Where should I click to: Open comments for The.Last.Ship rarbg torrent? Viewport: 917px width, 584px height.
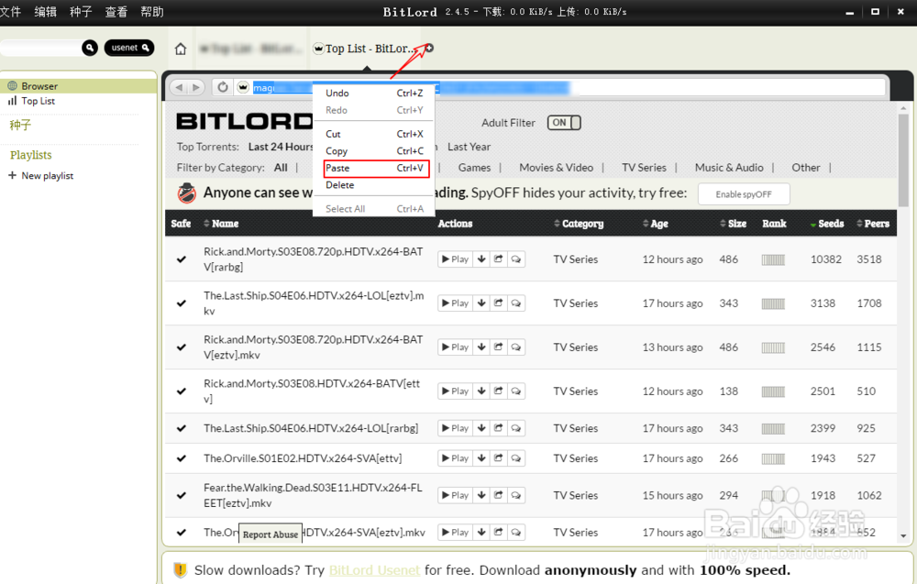tap(515, 428)
